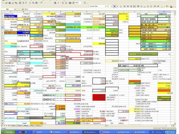Toggle Italic formatting button
Image resolution: width=179 pixels, height=134 pixels.
point(118,6)
